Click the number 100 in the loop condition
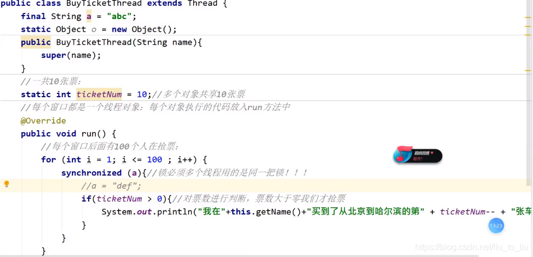Viewport: 533px width, 257px height. click(x=154, y=159)
